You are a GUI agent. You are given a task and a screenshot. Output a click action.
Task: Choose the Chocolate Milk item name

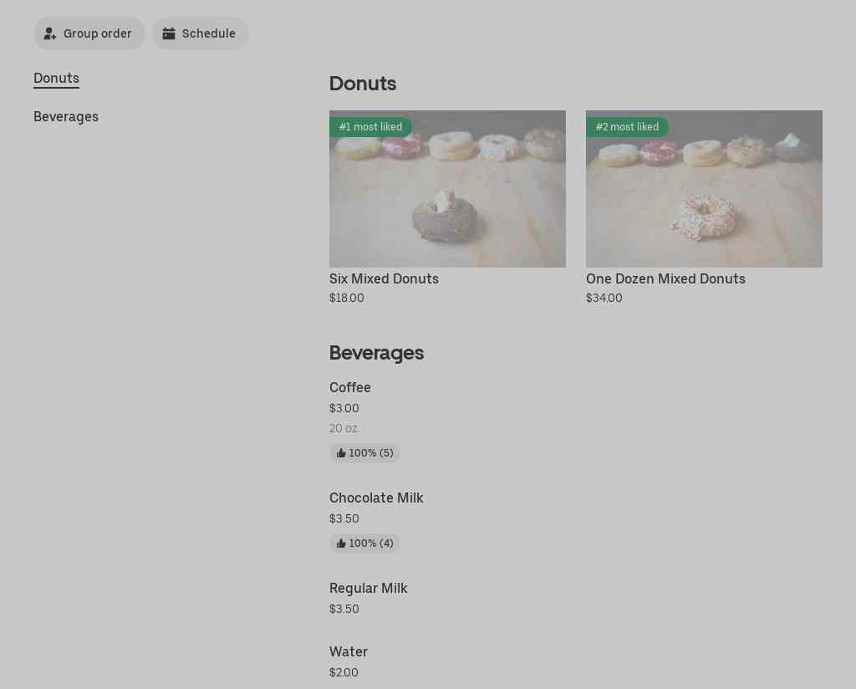[x=376, y=498]
